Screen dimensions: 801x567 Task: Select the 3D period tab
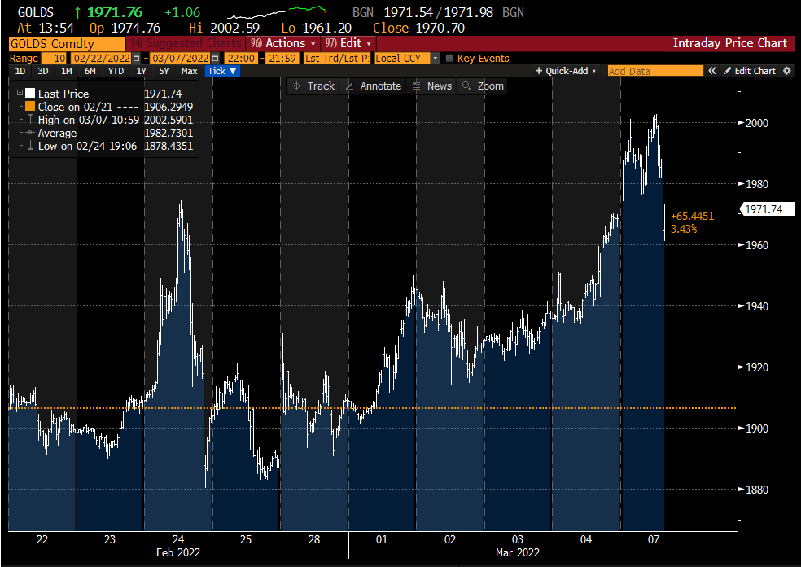[x=43, y=71]
